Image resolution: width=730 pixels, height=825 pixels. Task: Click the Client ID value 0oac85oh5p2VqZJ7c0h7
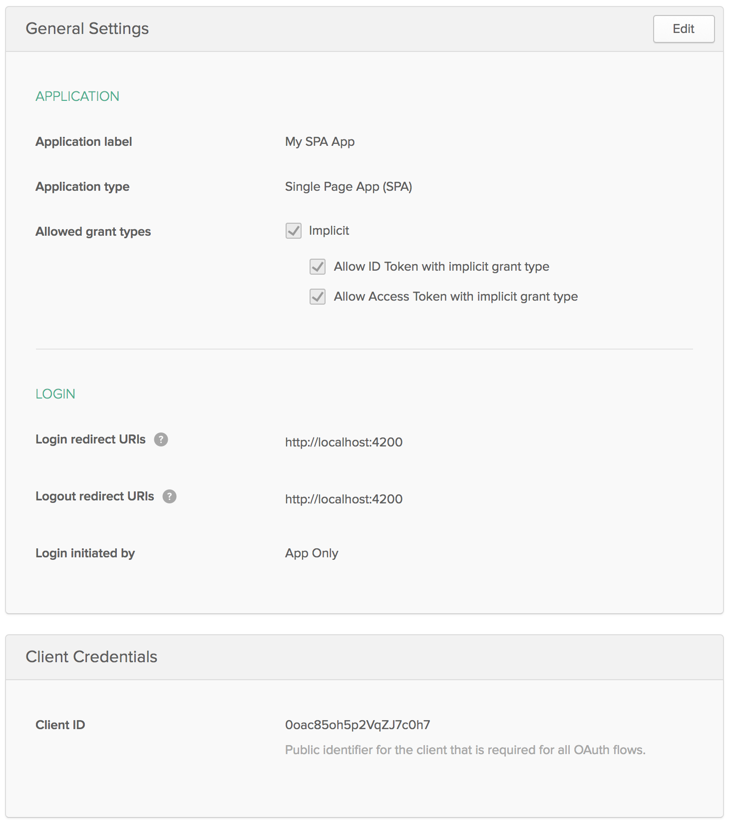tap(357, 725)
